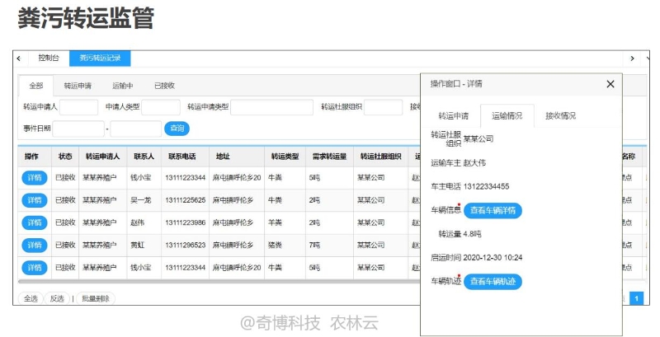This screenshot has height=337, width=660.
Task: View vehicle track via 查看车辆轨迹
Action: click(x=493, y=281)
